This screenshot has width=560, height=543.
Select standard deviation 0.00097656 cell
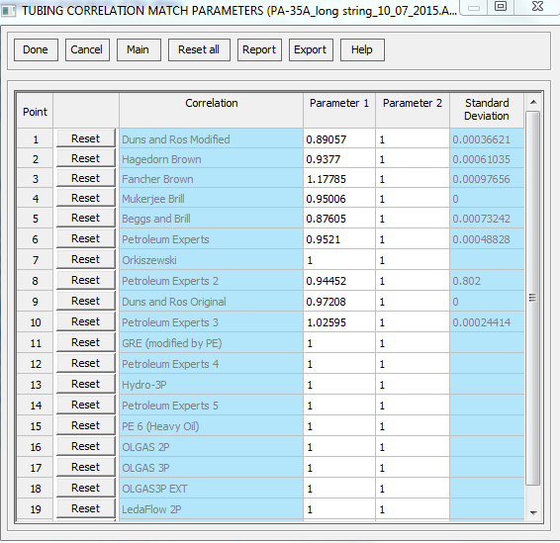click(x=487, y=179)
